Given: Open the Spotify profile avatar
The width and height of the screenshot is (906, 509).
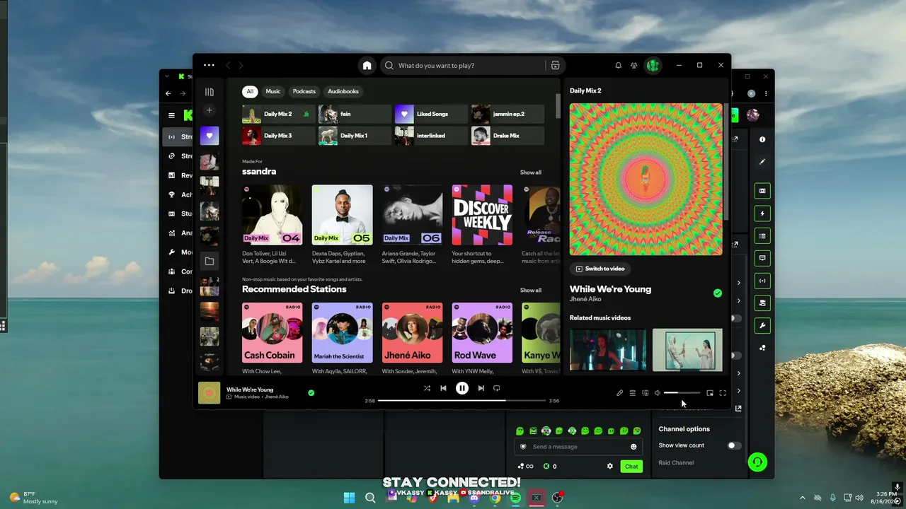Looking at the screenshot, I should (x=653, y=66).
